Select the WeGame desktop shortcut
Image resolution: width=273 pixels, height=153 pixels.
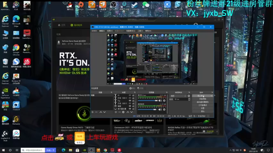point(16,120)
